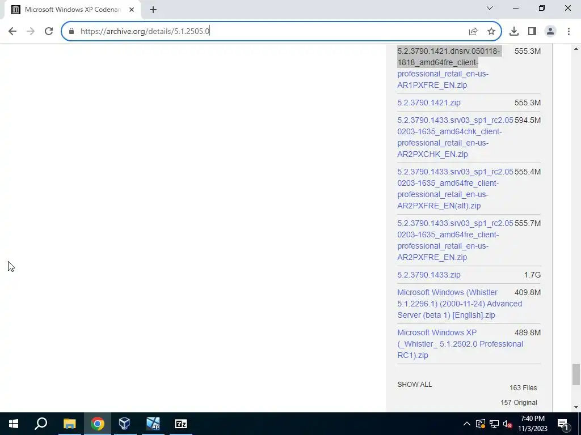Download 5.2.3790.1433.zip file
Viewport: 581px width, 435px height.
pos(429,275)
